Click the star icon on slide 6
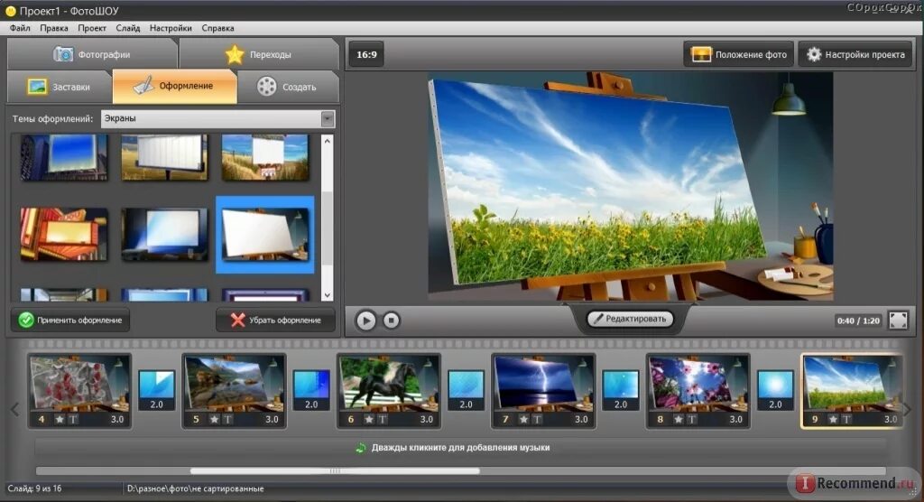 369,420
